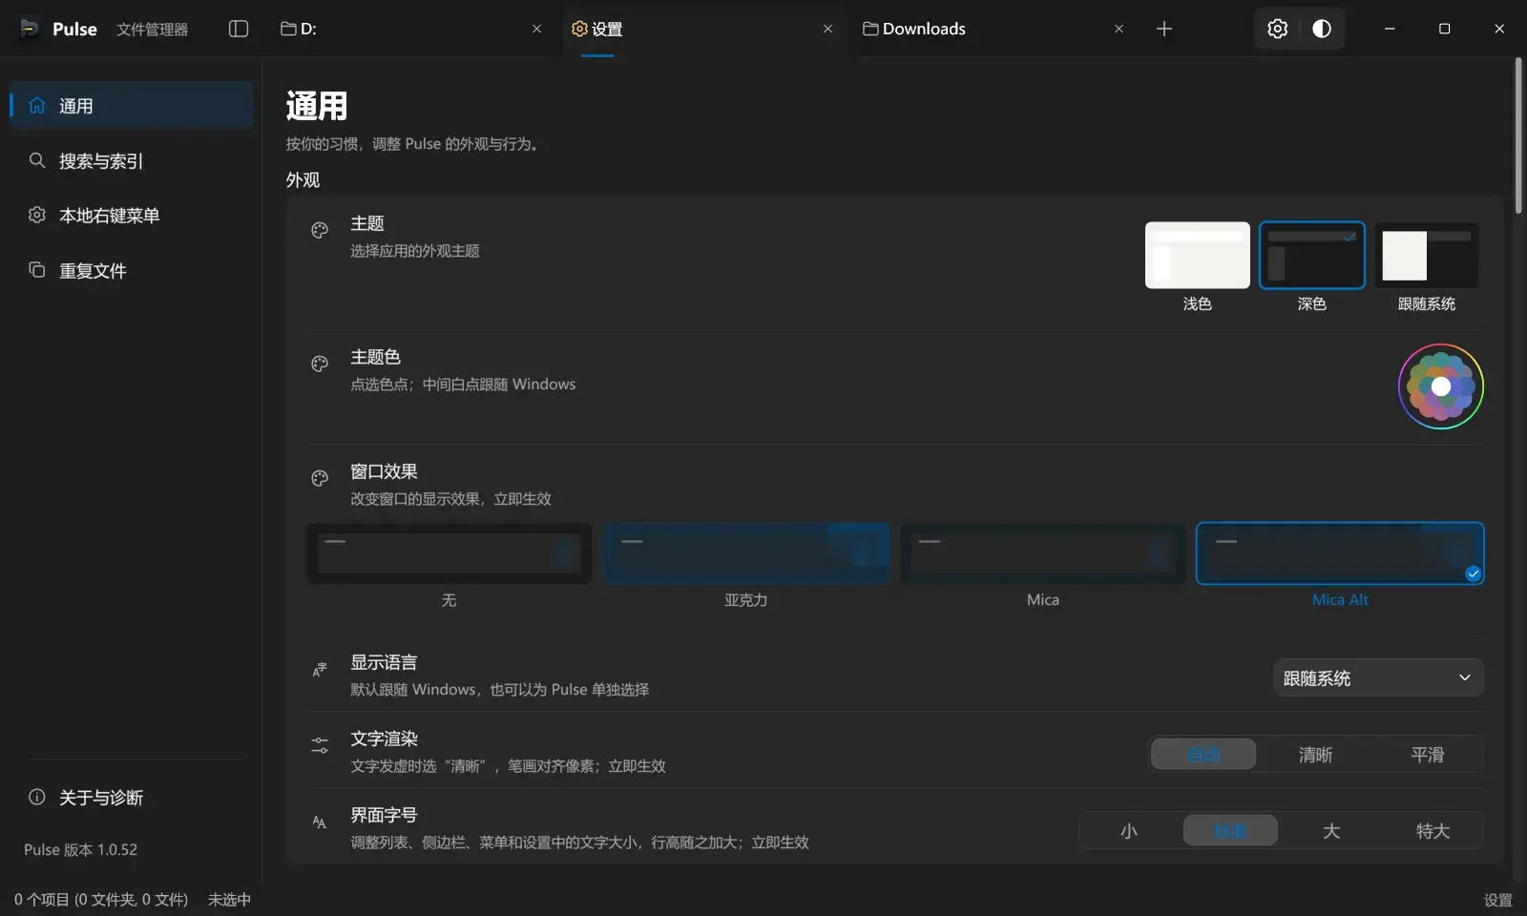Close the D: tab
Screen dimensions: 1527x916
(x=536, y=29)
